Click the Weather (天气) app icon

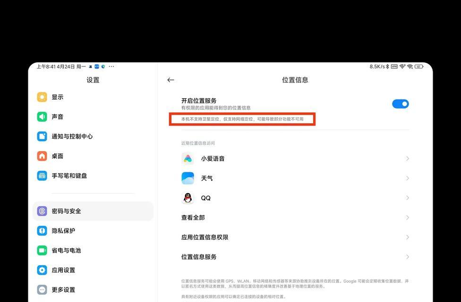(x=188, y=178)
